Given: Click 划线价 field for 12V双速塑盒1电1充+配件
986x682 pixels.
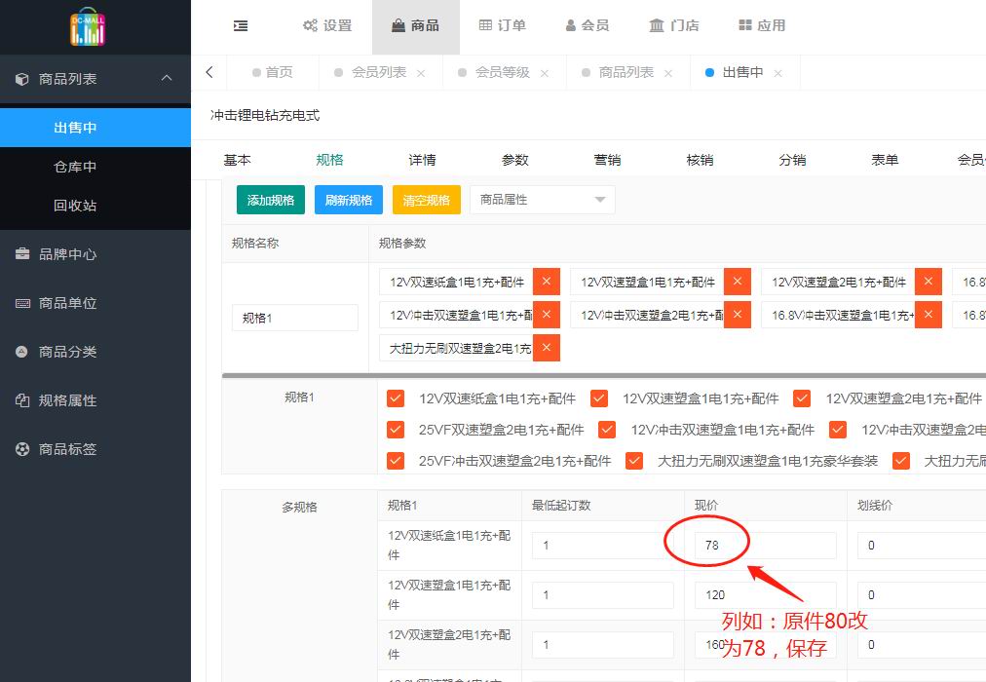Looking at the screenshot, I should [922, 594].
